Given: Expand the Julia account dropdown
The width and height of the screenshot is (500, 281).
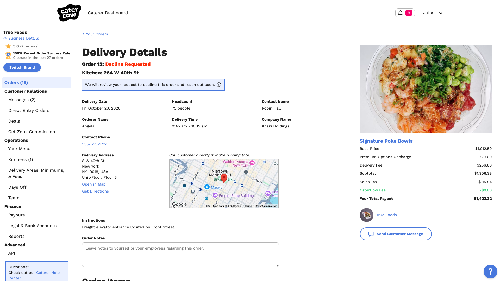Looking at the screenshot, I should pos(433,13).
